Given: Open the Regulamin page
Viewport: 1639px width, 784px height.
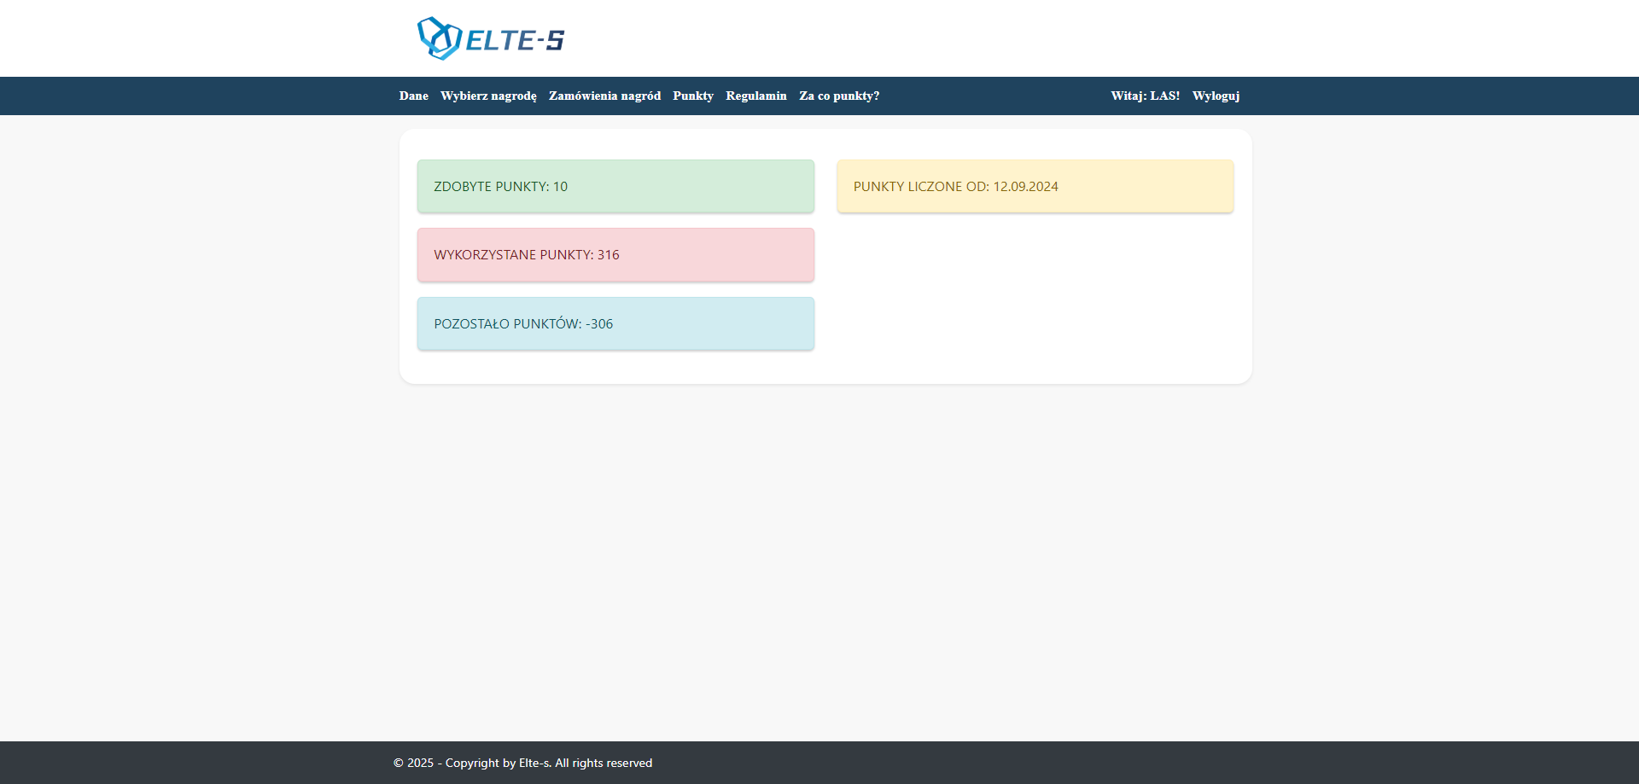Looking at the screenshot, I should 755,96.
